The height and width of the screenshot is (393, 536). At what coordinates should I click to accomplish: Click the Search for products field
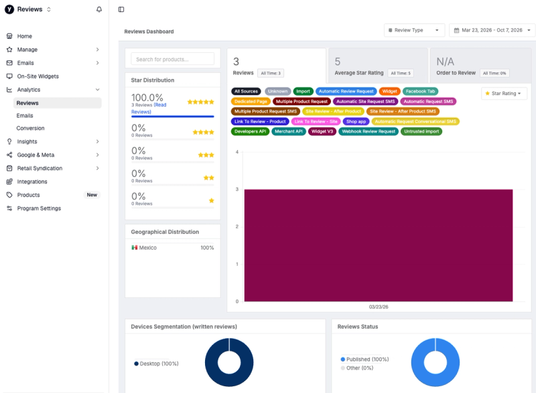pos(173,59)
